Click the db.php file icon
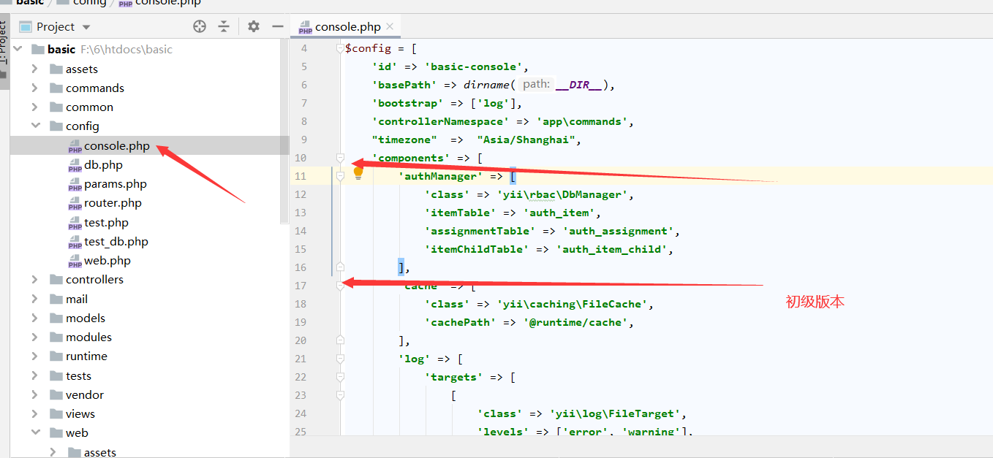Viewport: 993px width, 458px height. [75, 165]
